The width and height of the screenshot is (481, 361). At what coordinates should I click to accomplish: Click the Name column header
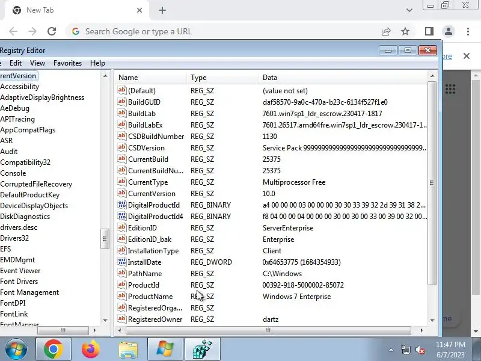(x=152, y=78)
